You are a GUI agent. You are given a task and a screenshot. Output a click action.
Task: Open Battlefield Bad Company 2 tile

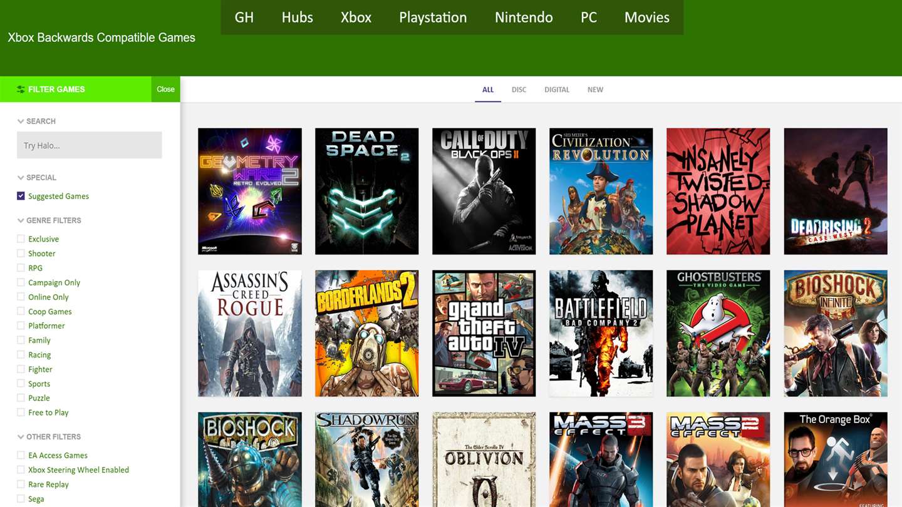601,334
